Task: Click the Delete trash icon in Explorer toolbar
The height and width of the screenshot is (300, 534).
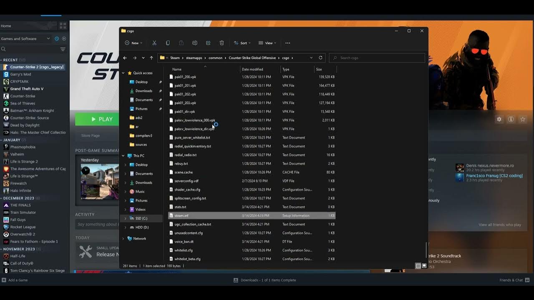Action: coord(222,43)
